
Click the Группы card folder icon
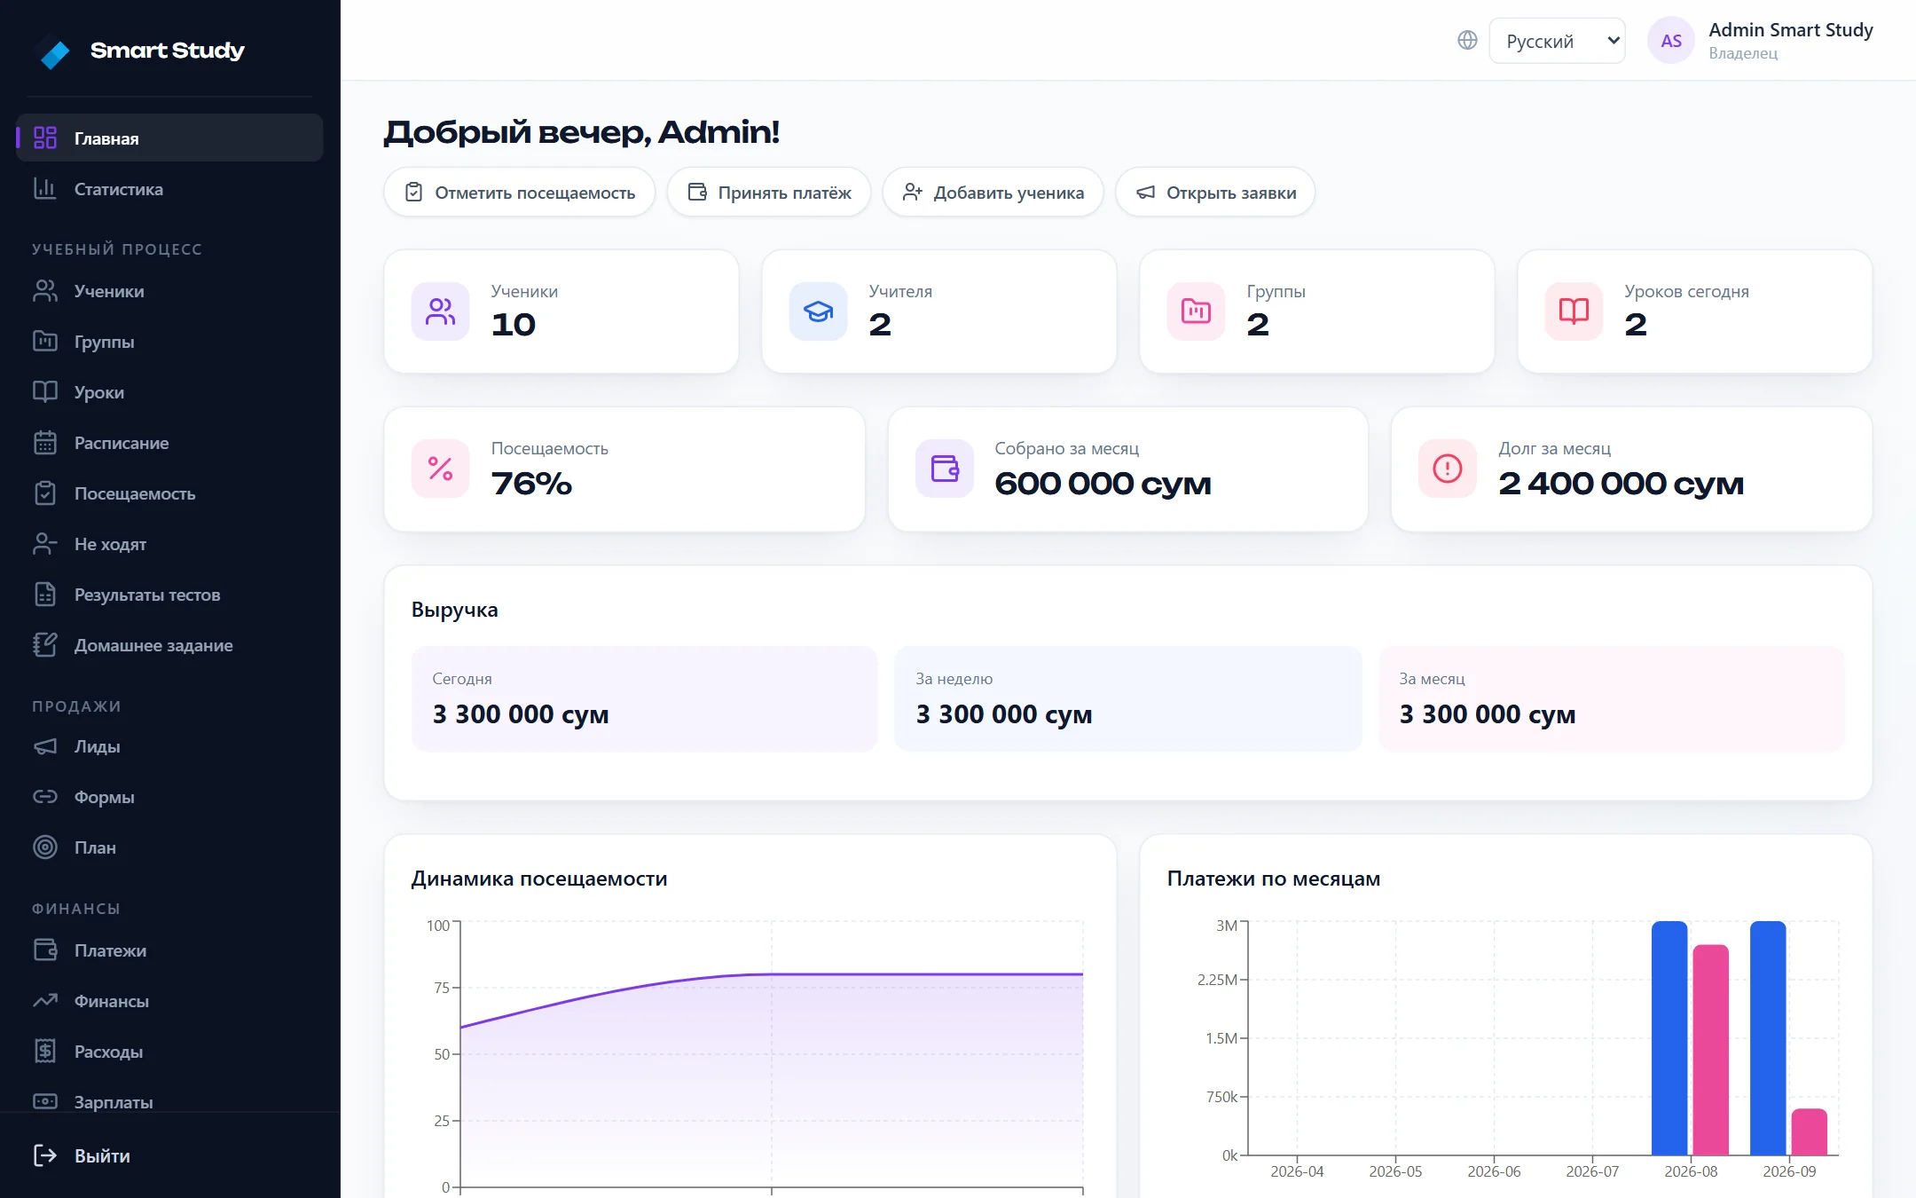[1196, 311]
